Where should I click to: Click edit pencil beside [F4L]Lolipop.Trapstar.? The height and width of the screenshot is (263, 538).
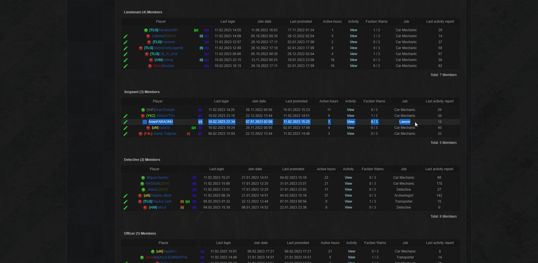pyautogui.click(x=125, y=134)
